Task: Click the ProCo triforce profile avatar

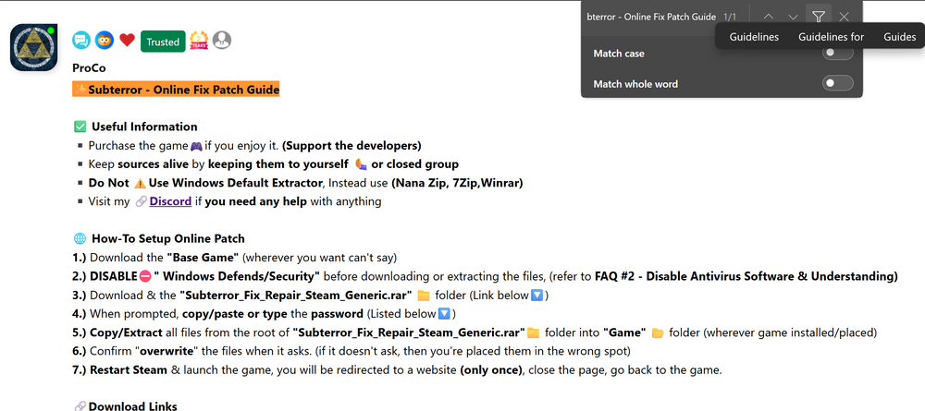Action: point(34,47)
